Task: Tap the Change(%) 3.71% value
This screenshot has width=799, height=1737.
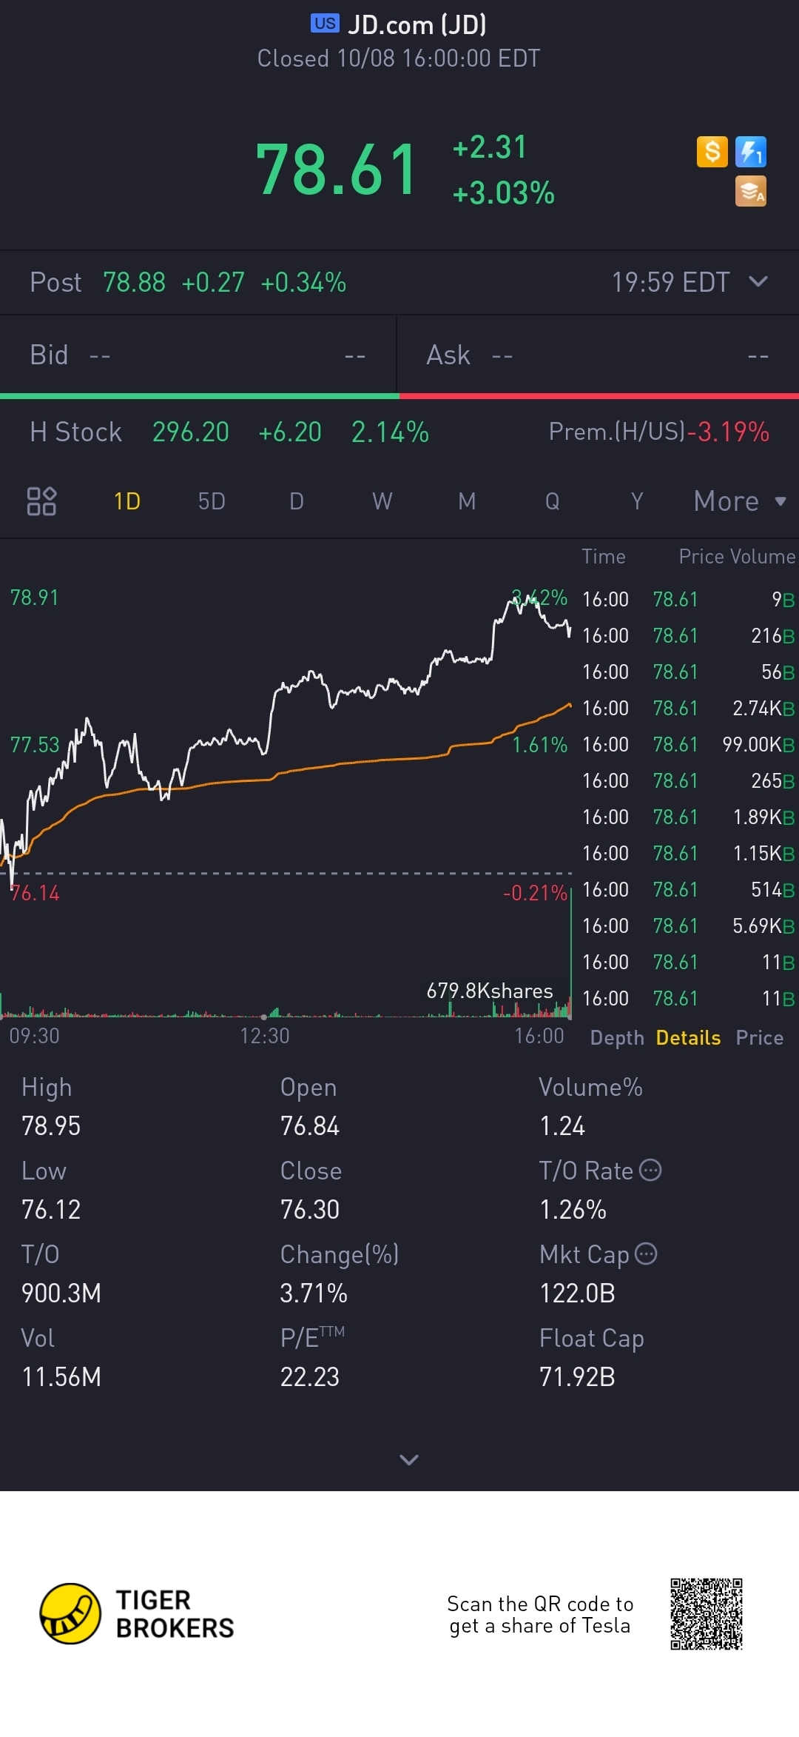Action: [314, 1293]
